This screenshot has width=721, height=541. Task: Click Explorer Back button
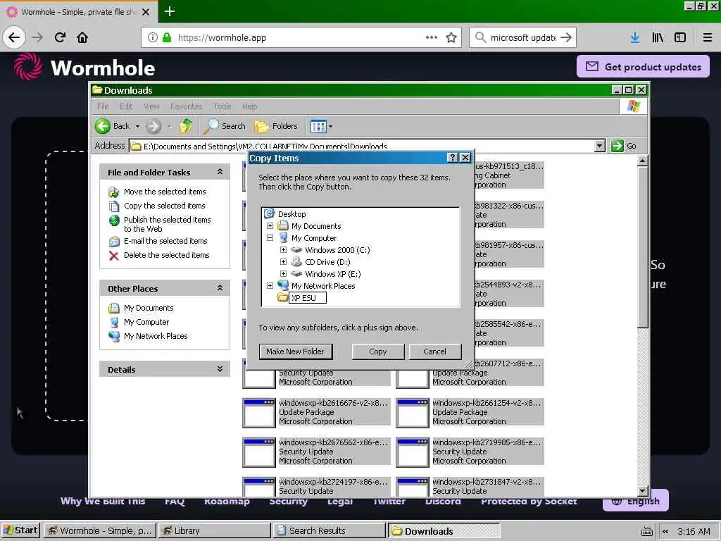point(112,125)
